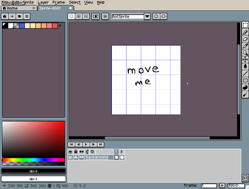This screenshot has height=189, width=249.
Task: Select the Rectangular Marquee tool
Action: 245,25
